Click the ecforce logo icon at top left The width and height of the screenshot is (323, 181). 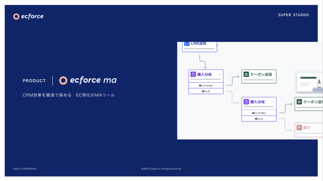(16, 17)
